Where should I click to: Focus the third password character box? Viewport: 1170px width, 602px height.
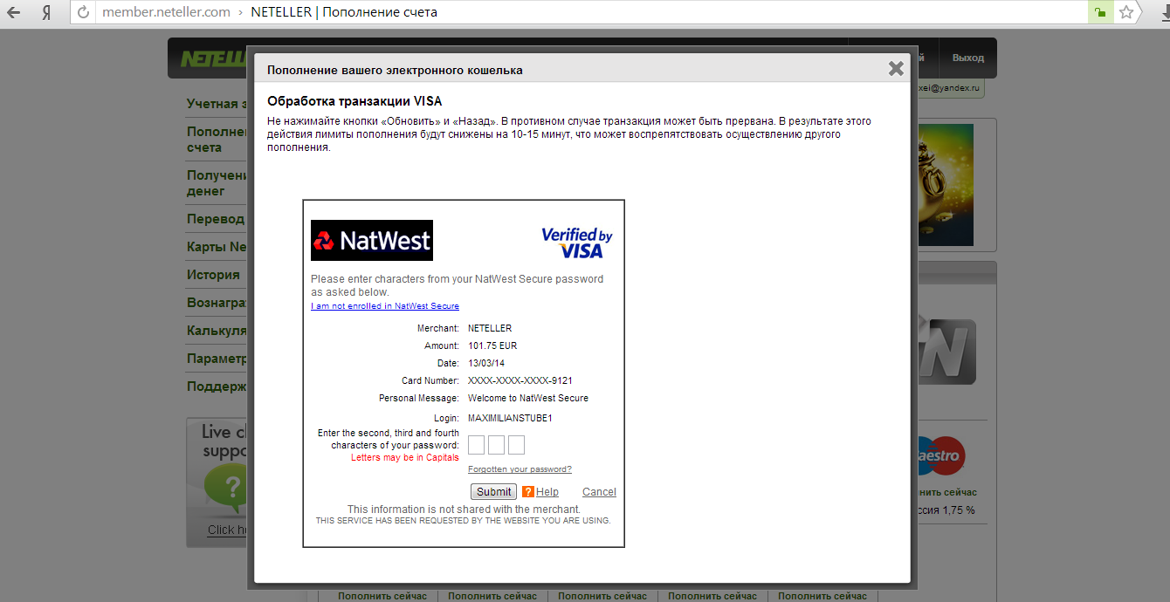point(517,445)
